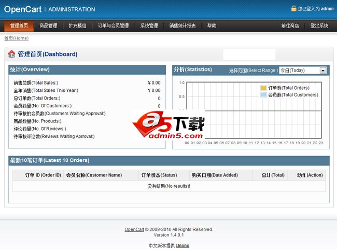337x250 pixels.
Task: Open the 订单与会员管理 menu
Action: pyautogui.click(x=113, y=26)
